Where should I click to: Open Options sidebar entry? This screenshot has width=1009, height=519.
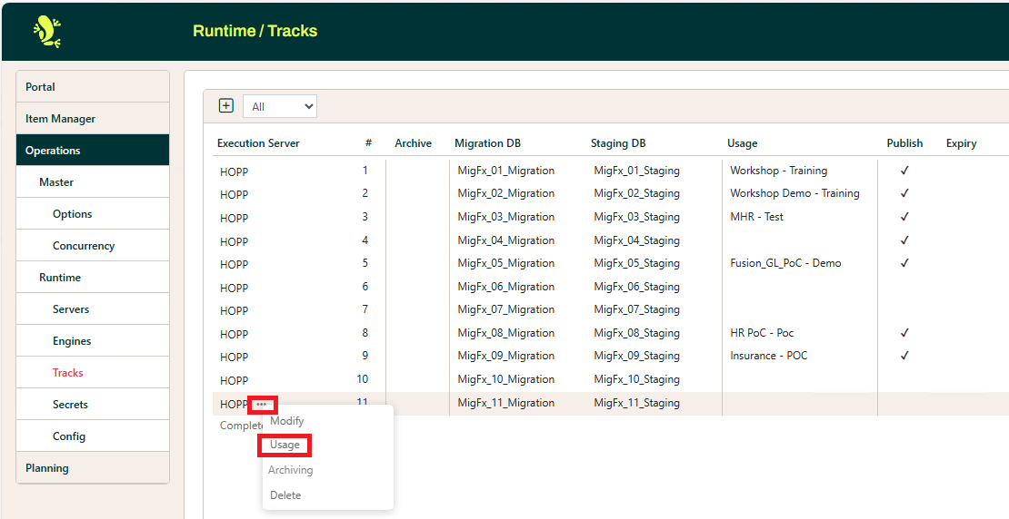pyautogui.click(x=93, y=214)
